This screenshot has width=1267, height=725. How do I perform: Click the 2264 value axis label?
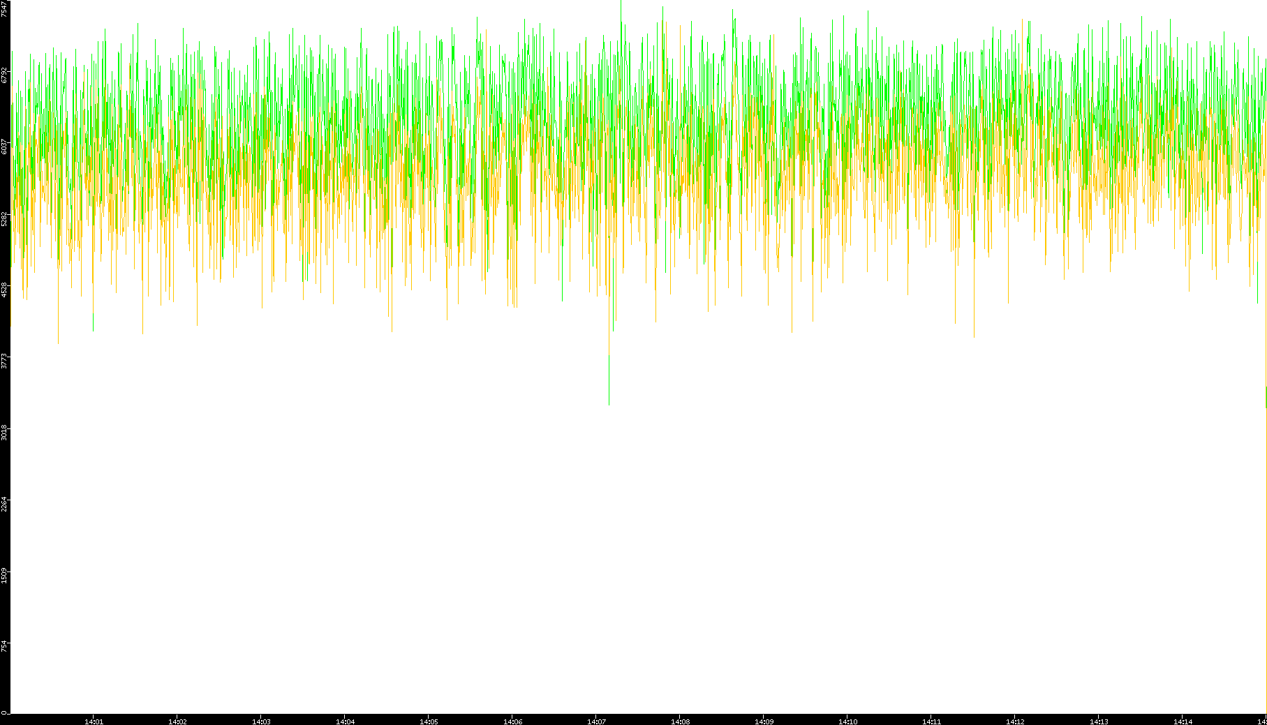click(x=5, y=504)
